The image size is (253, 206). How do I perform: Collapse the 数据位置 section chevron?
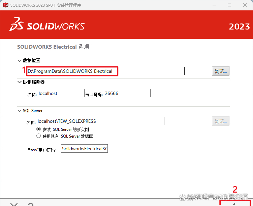point(19,61)
